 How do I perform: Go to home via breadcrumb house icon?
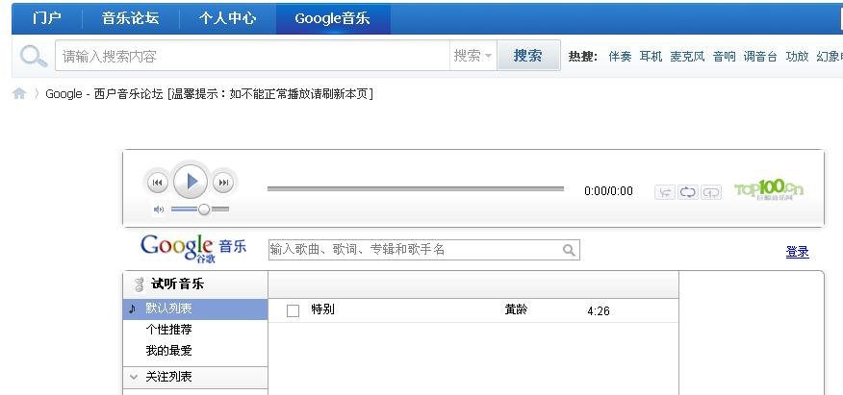[x=19, y=94]
